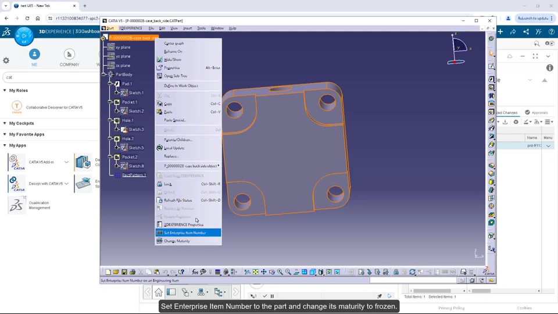Collapse the My Apps section

coord(5,145)
